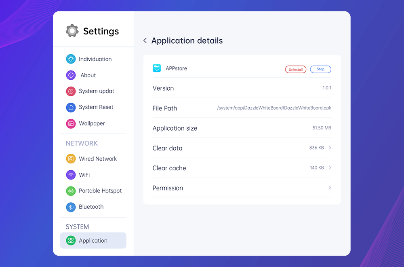Open Wired Network settings
The height and width of the screenshot is (267, 404).
(x=98, y=159)
